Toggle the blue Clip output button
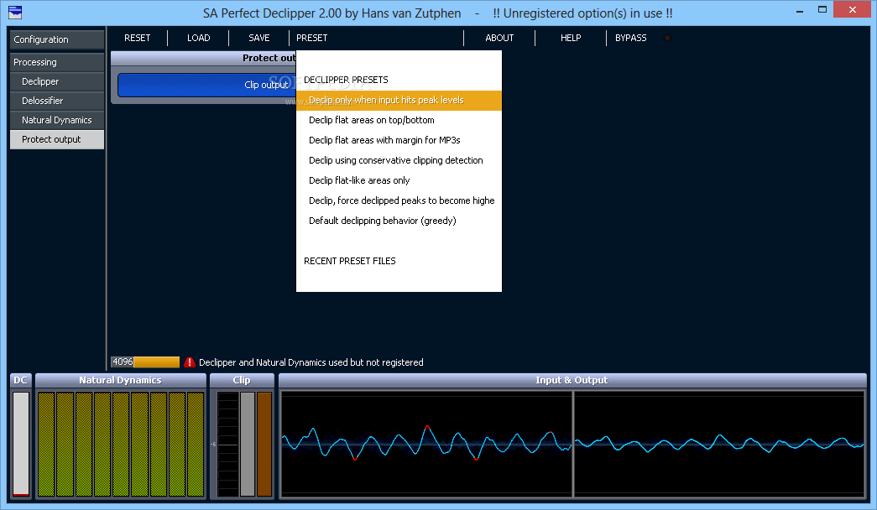Screen dimensions: 877x510 click(207, 85)
